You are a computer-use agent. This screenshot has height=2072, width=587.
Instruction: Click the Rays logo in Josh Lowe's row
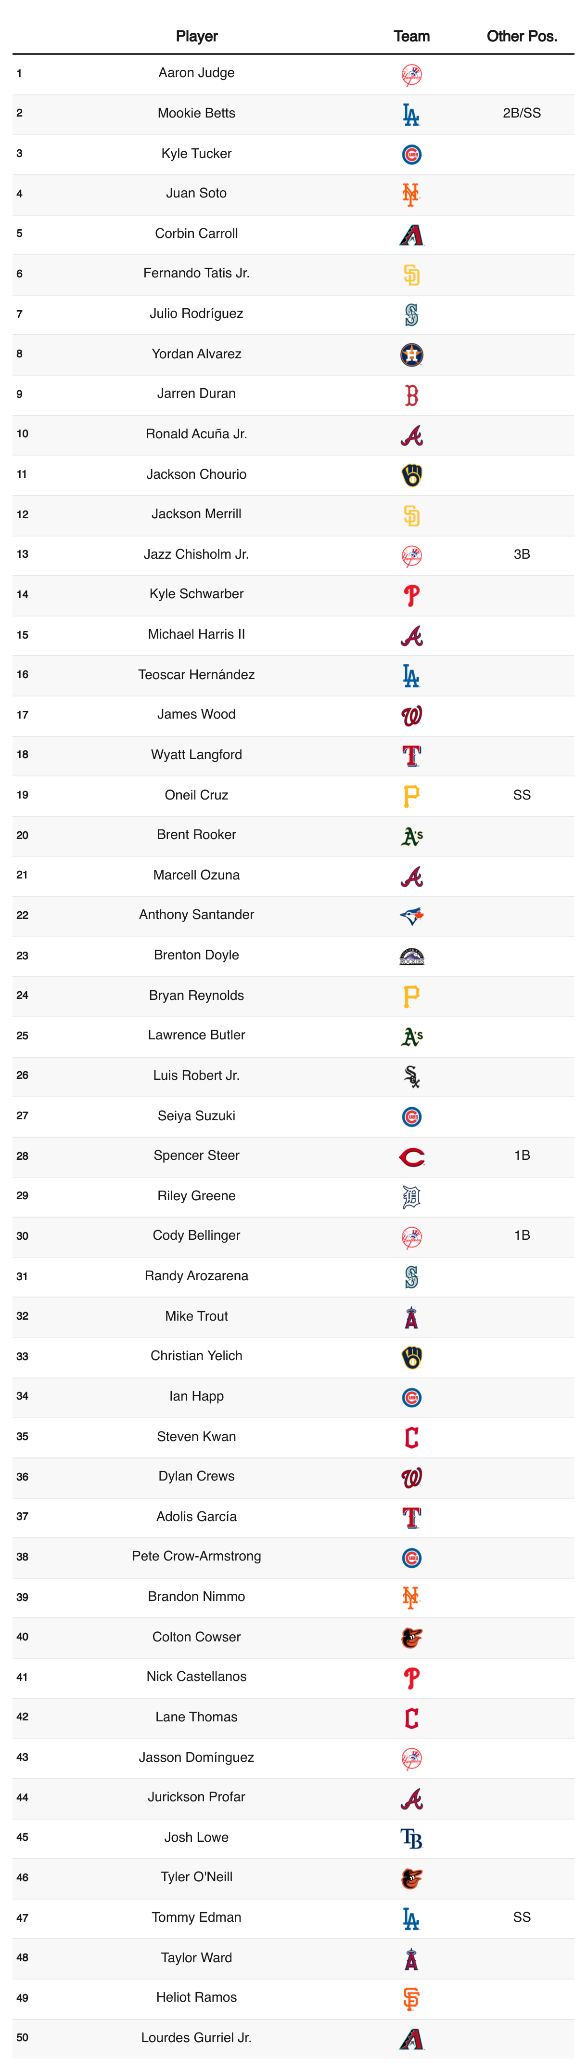coord(411,1839)
